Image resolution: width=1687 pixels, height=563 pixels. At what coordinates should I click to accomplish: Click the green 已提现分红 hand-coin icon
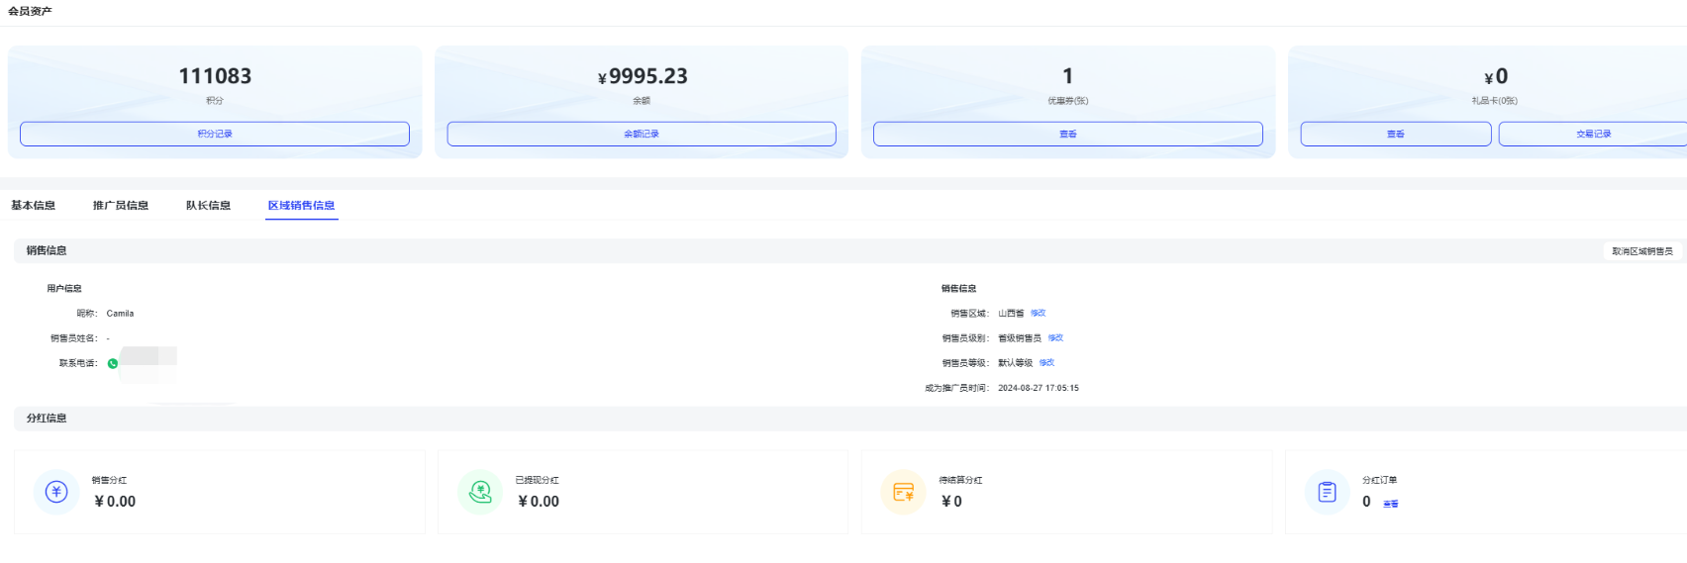[480, 492]
